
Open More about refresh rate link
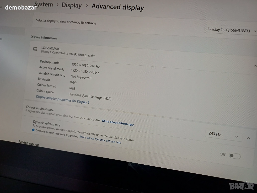click(x=118, y=123)
